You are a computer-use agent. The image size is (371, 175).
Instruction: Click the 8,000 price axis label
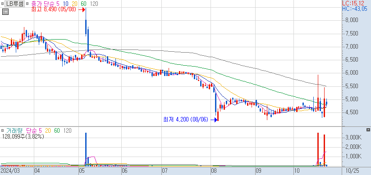pos(352,20)
